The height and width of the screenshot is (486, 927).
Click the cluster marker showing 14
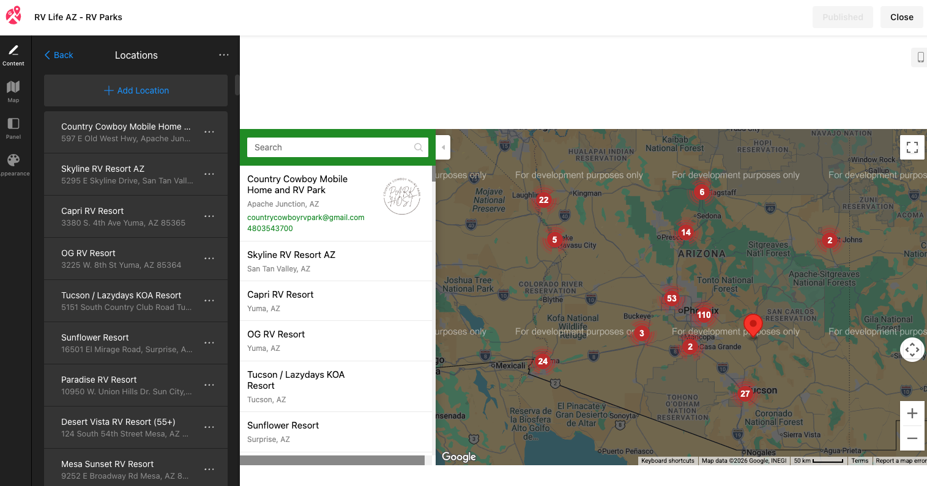[x=686, y=232]
